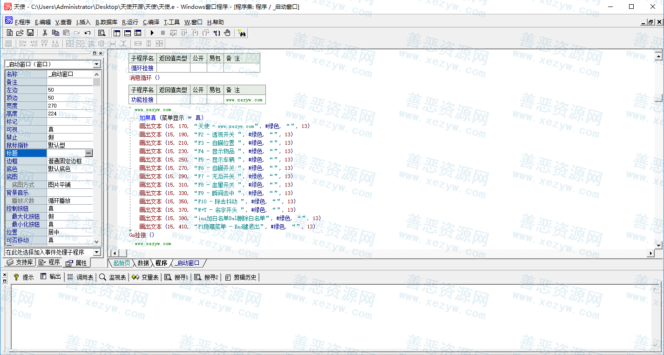Image resolution: width=664 pixels, height=355 pixels.
Task: Switch to the 支持库 tab
Action: click(20, 262)
